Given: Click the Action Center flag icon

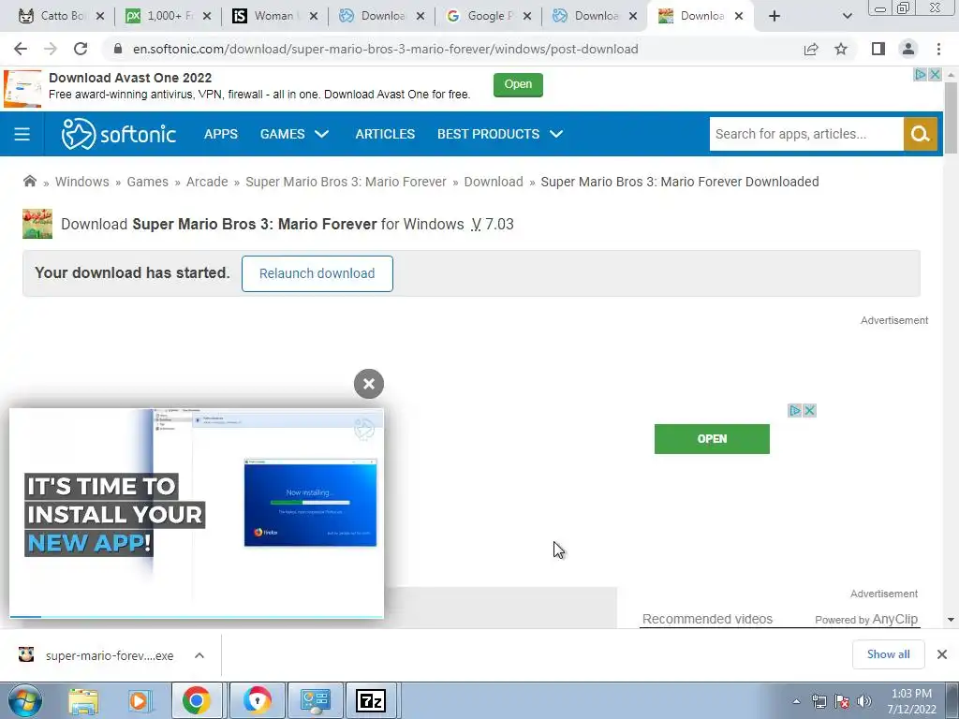Looking at the screenshot, I should point(842,701).
